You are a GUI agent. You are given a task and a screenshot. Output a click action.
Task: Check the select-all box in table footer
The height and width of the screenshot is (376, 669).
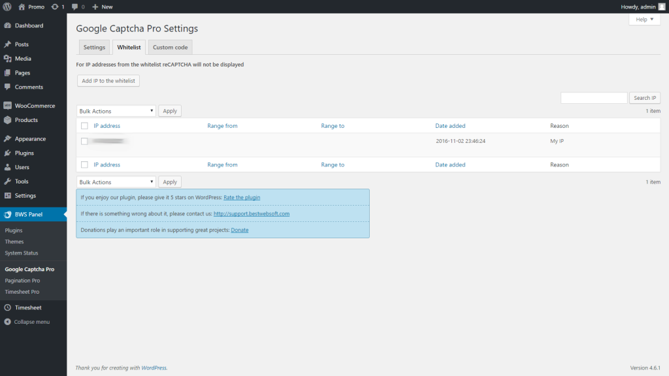84,164
